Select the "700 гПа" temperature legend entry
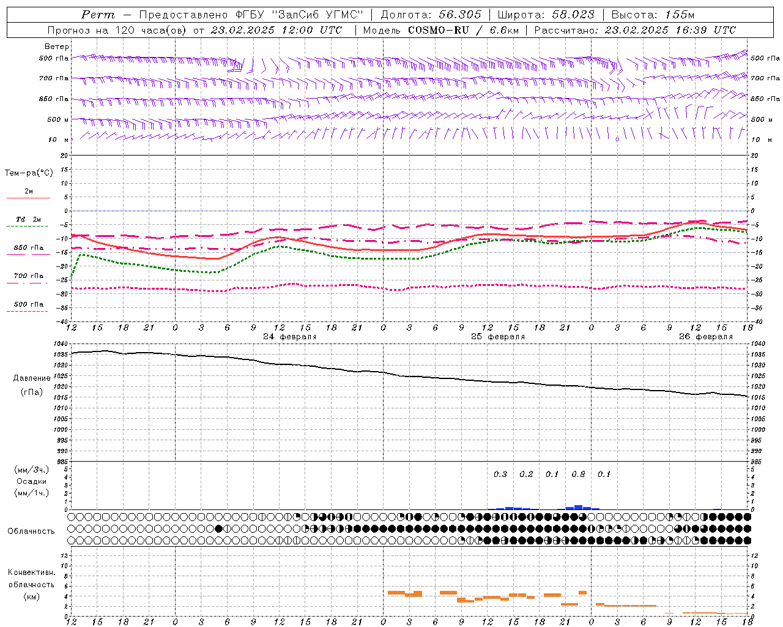The image size is (783, 627). point(28,276)
